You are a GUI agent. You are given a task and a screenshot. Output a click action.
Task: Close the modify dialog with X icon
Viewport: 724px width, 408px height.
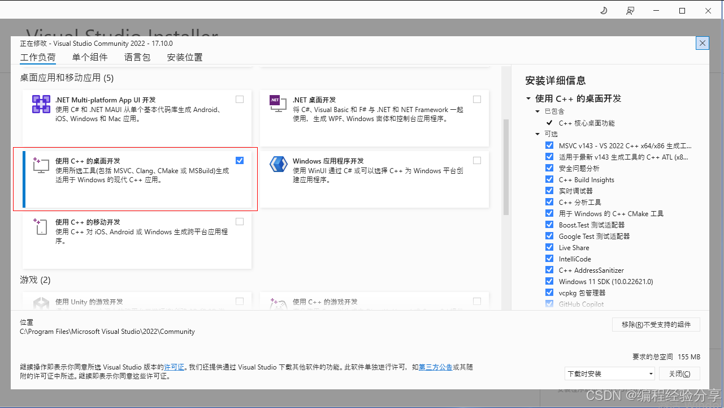(703, 43)
